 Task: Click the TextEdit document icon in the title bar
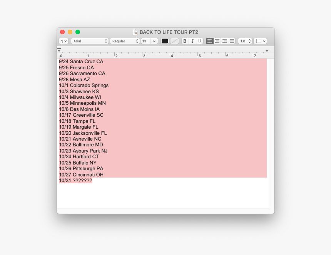135,32
